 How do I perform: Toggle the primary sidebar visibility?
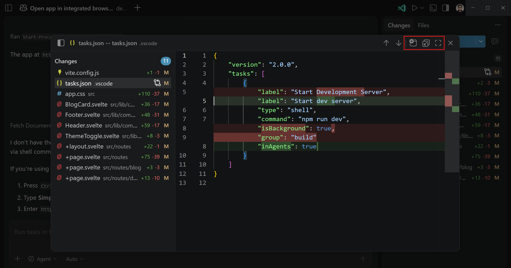click(8, 8)
